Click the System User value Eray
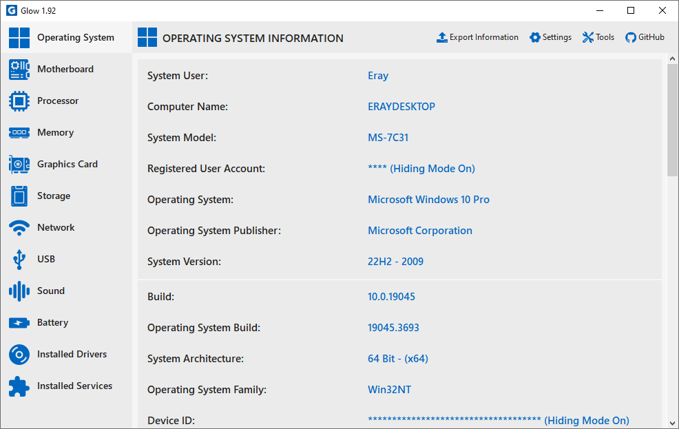 tap(378, 76)
